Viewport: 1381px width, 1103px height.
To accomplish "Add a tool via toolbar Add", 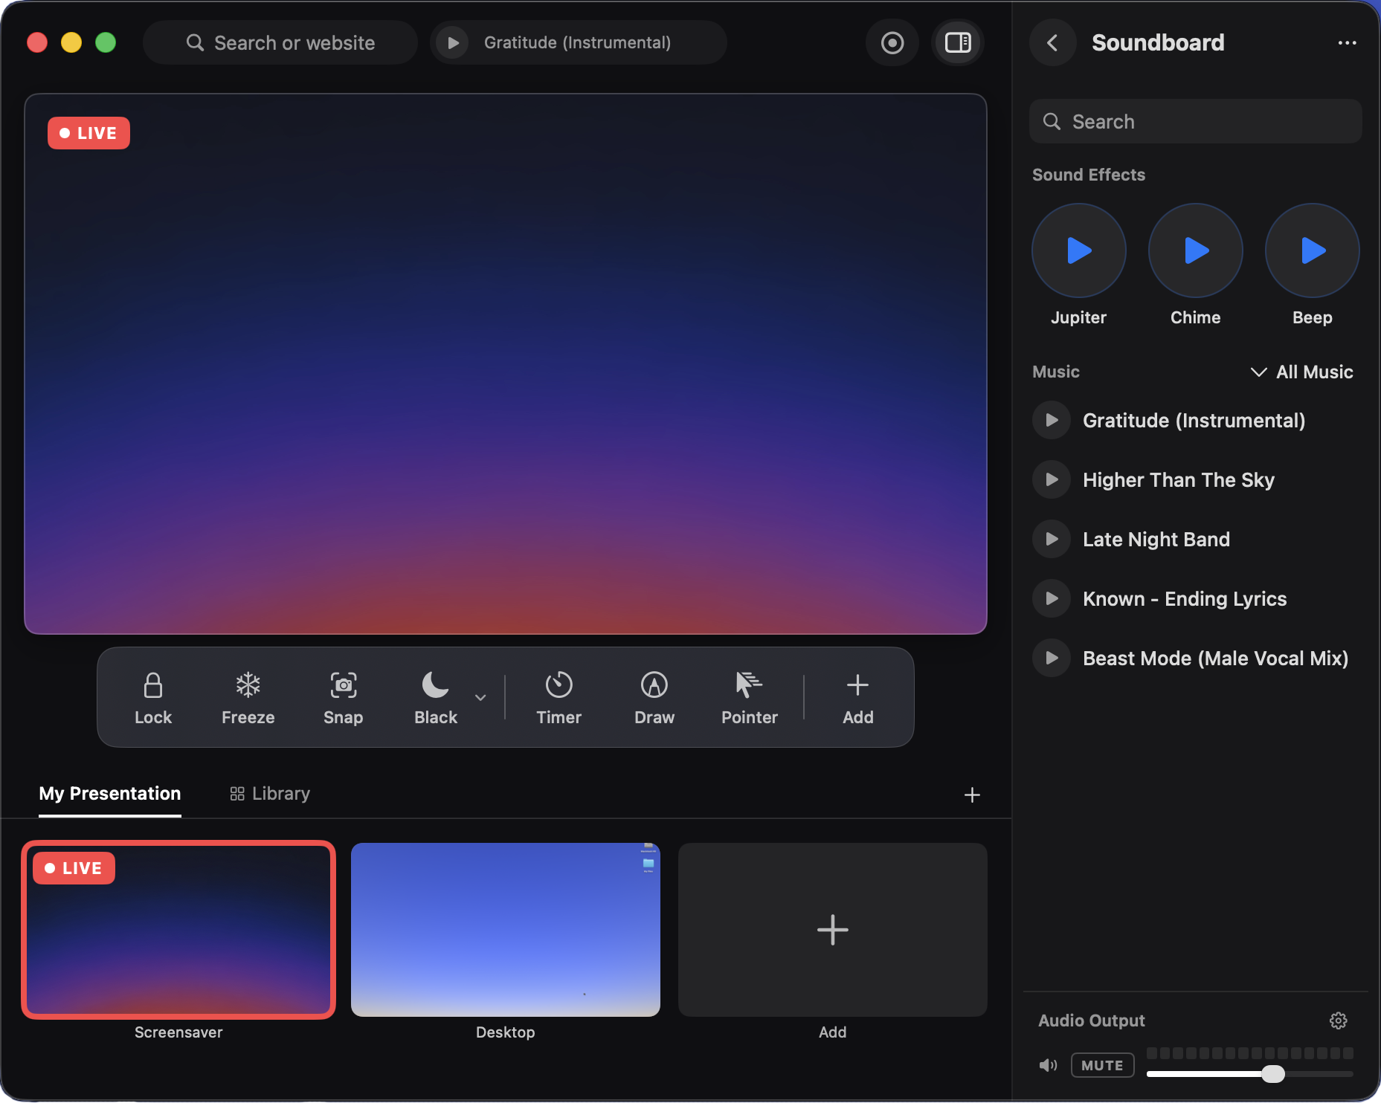I will pyautogui.click(x=858, y=697).
